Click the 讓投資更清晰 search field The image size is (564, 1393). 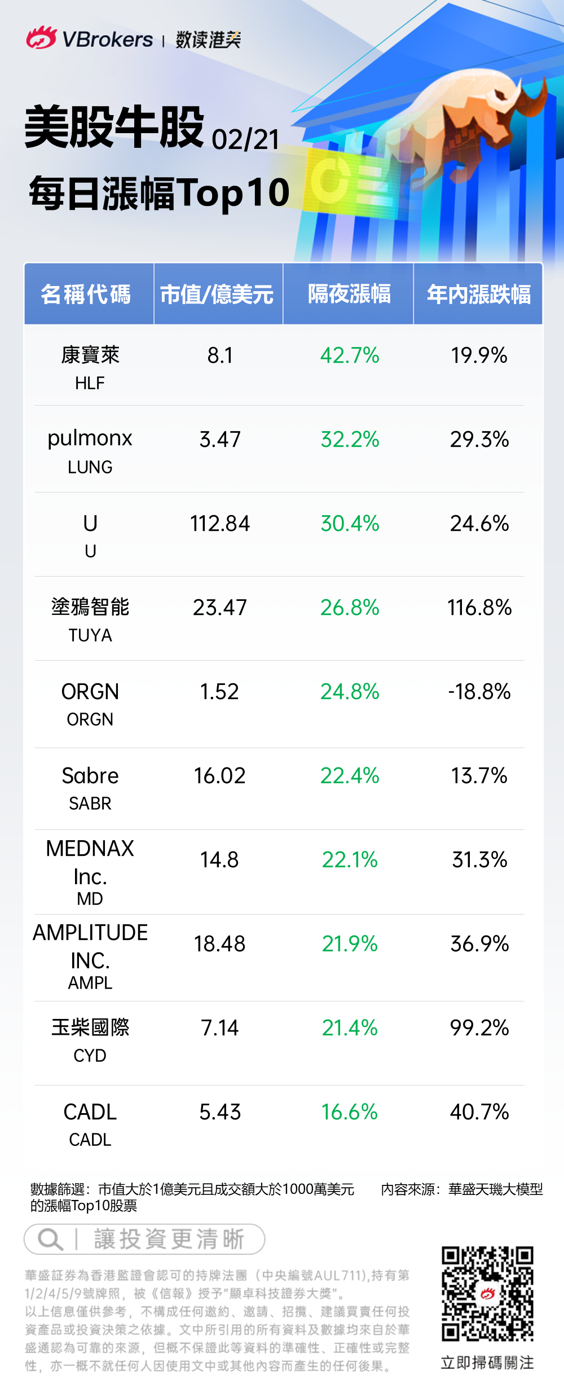point(168,1240)
